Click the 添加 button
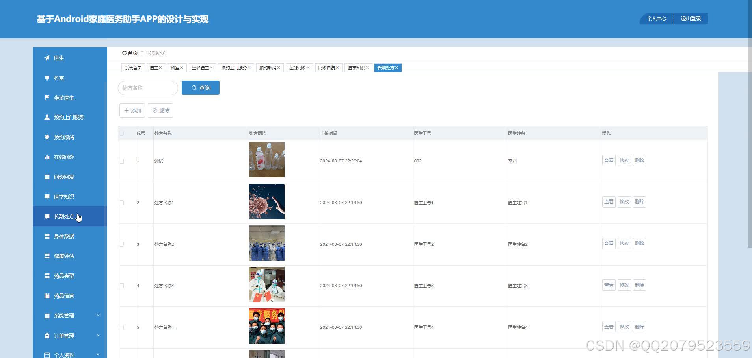 132,110
